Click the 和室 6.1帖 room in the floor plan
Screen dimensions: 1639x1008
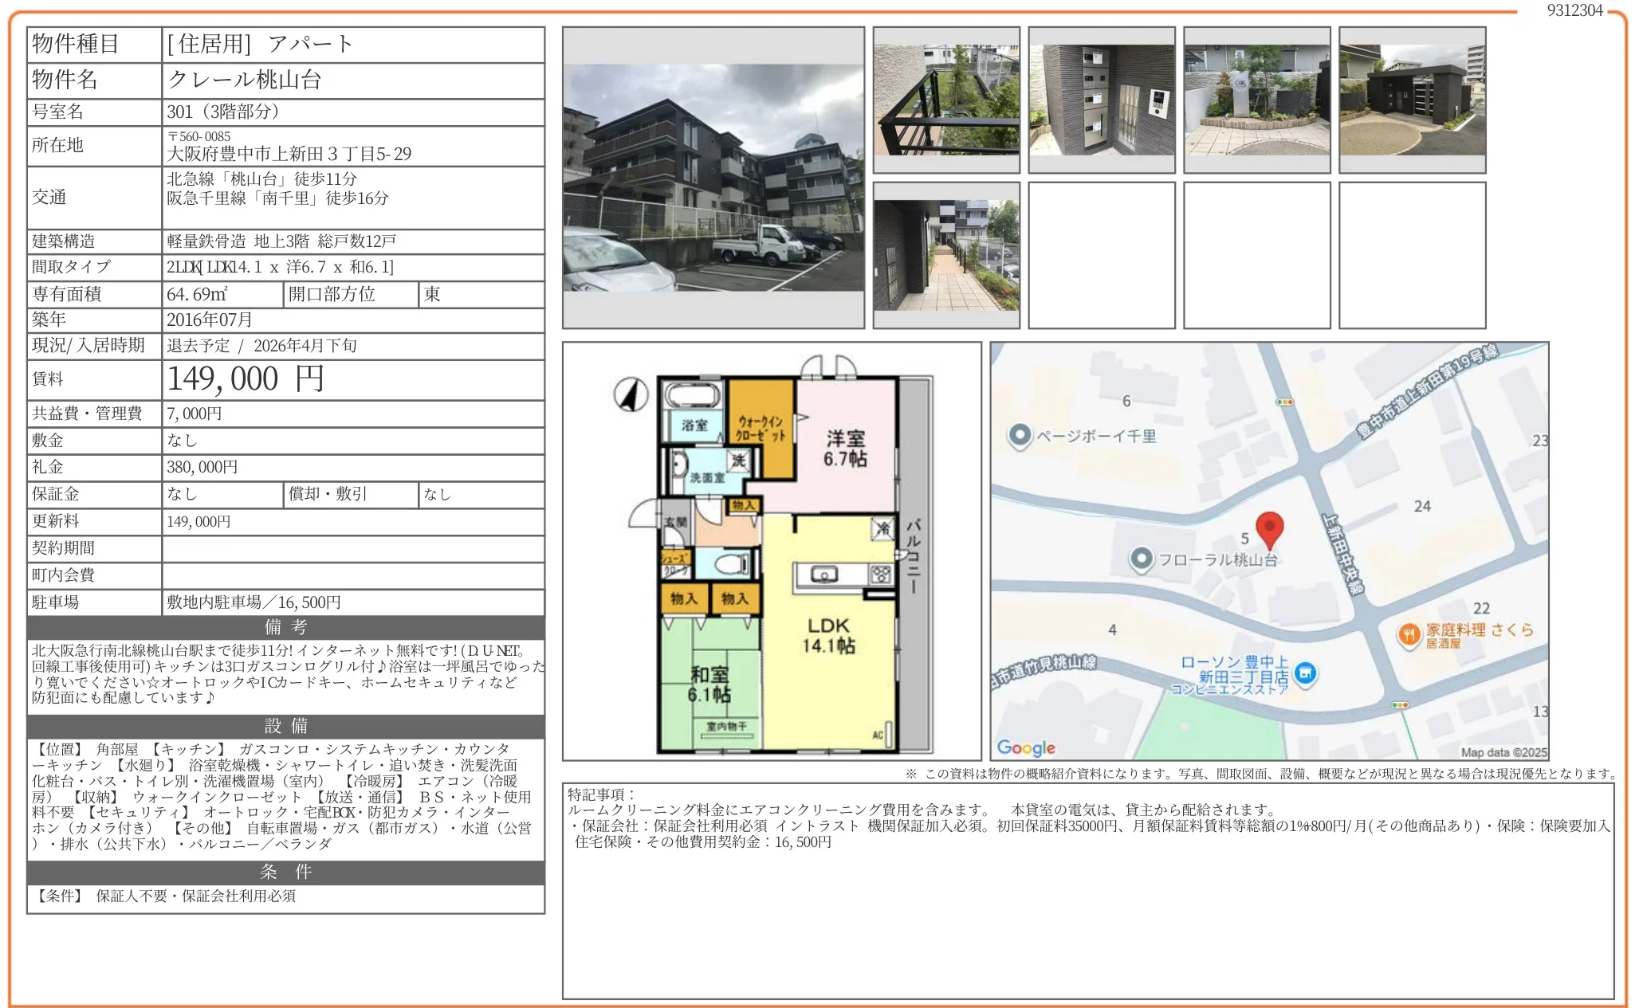click(x=709, y=684)
